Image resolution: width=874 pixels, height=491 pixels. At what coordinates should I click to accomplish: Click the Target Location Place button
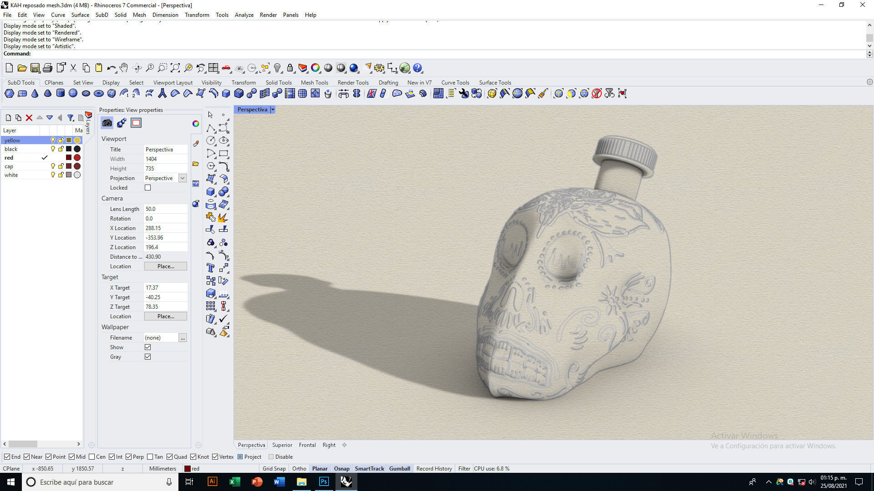pos(166,316)
